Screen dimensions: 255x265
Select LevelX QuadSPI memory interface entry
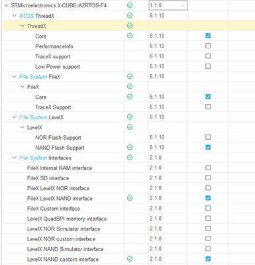pyautogui.click(x=67, y=219)
